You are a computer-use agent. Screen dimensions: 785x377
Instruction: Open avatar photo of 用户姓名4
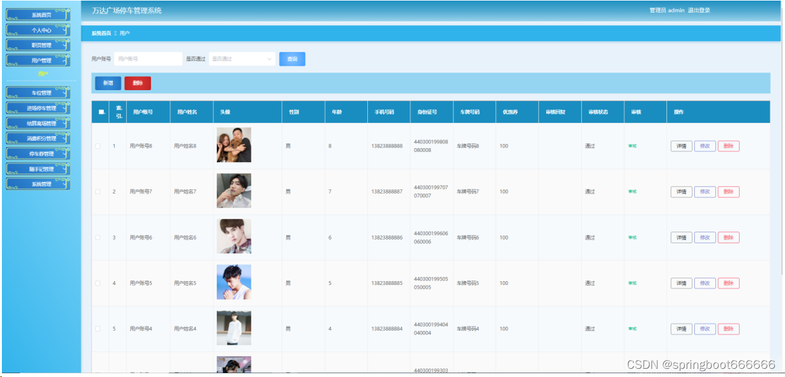point(234,328)
